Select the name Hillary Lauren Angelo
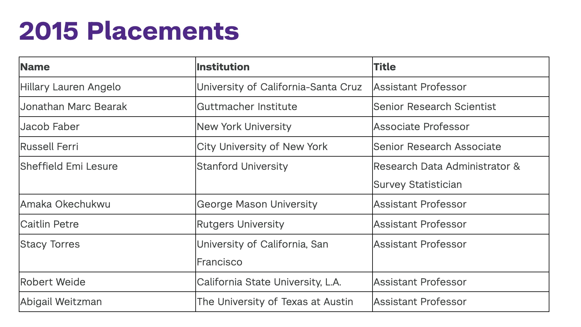Screen dimensions: 581x327 click(70, 87)
